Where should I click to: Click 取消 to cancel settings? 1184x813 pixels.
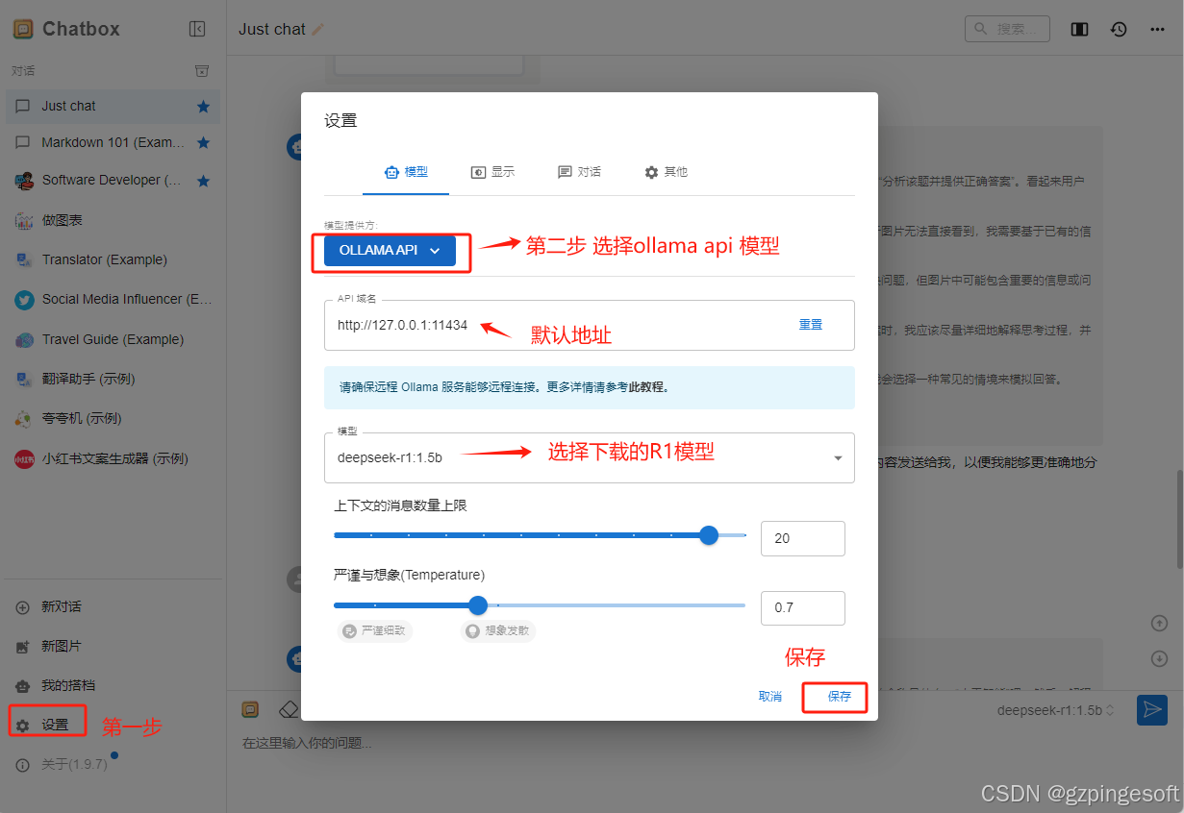tap(770, 697)
